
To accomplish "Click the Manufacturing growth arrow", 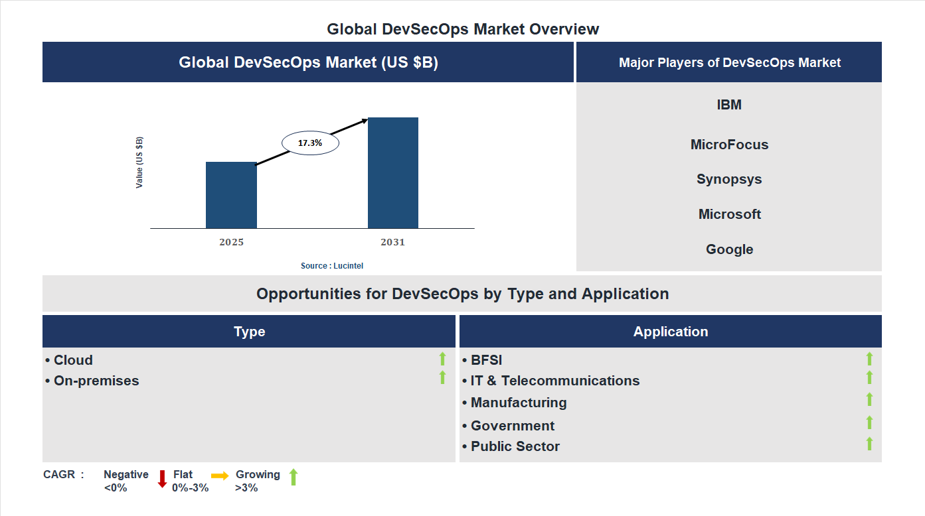I will click(x=870, y=399).
